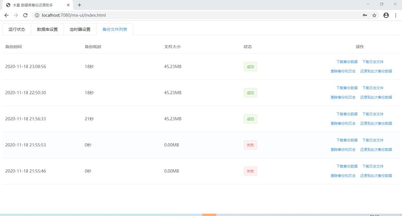The height and width of the screenshot is (216, 402).
Task: Click the 状态 column header
Action: click(248, 47)
